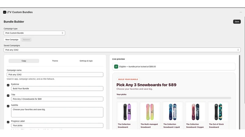Create a New Campaign
The height and width of the screenshot is (137, 245).
(x=12, y=40)
